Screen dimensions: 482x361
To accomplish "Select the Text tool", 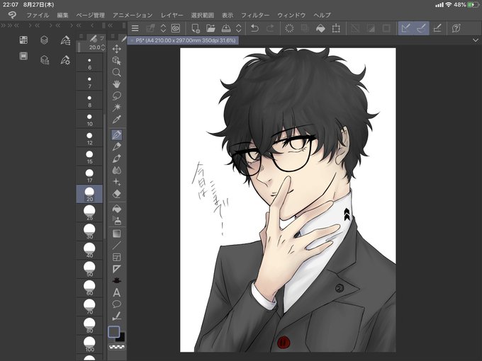I will (x=116, y=292).
